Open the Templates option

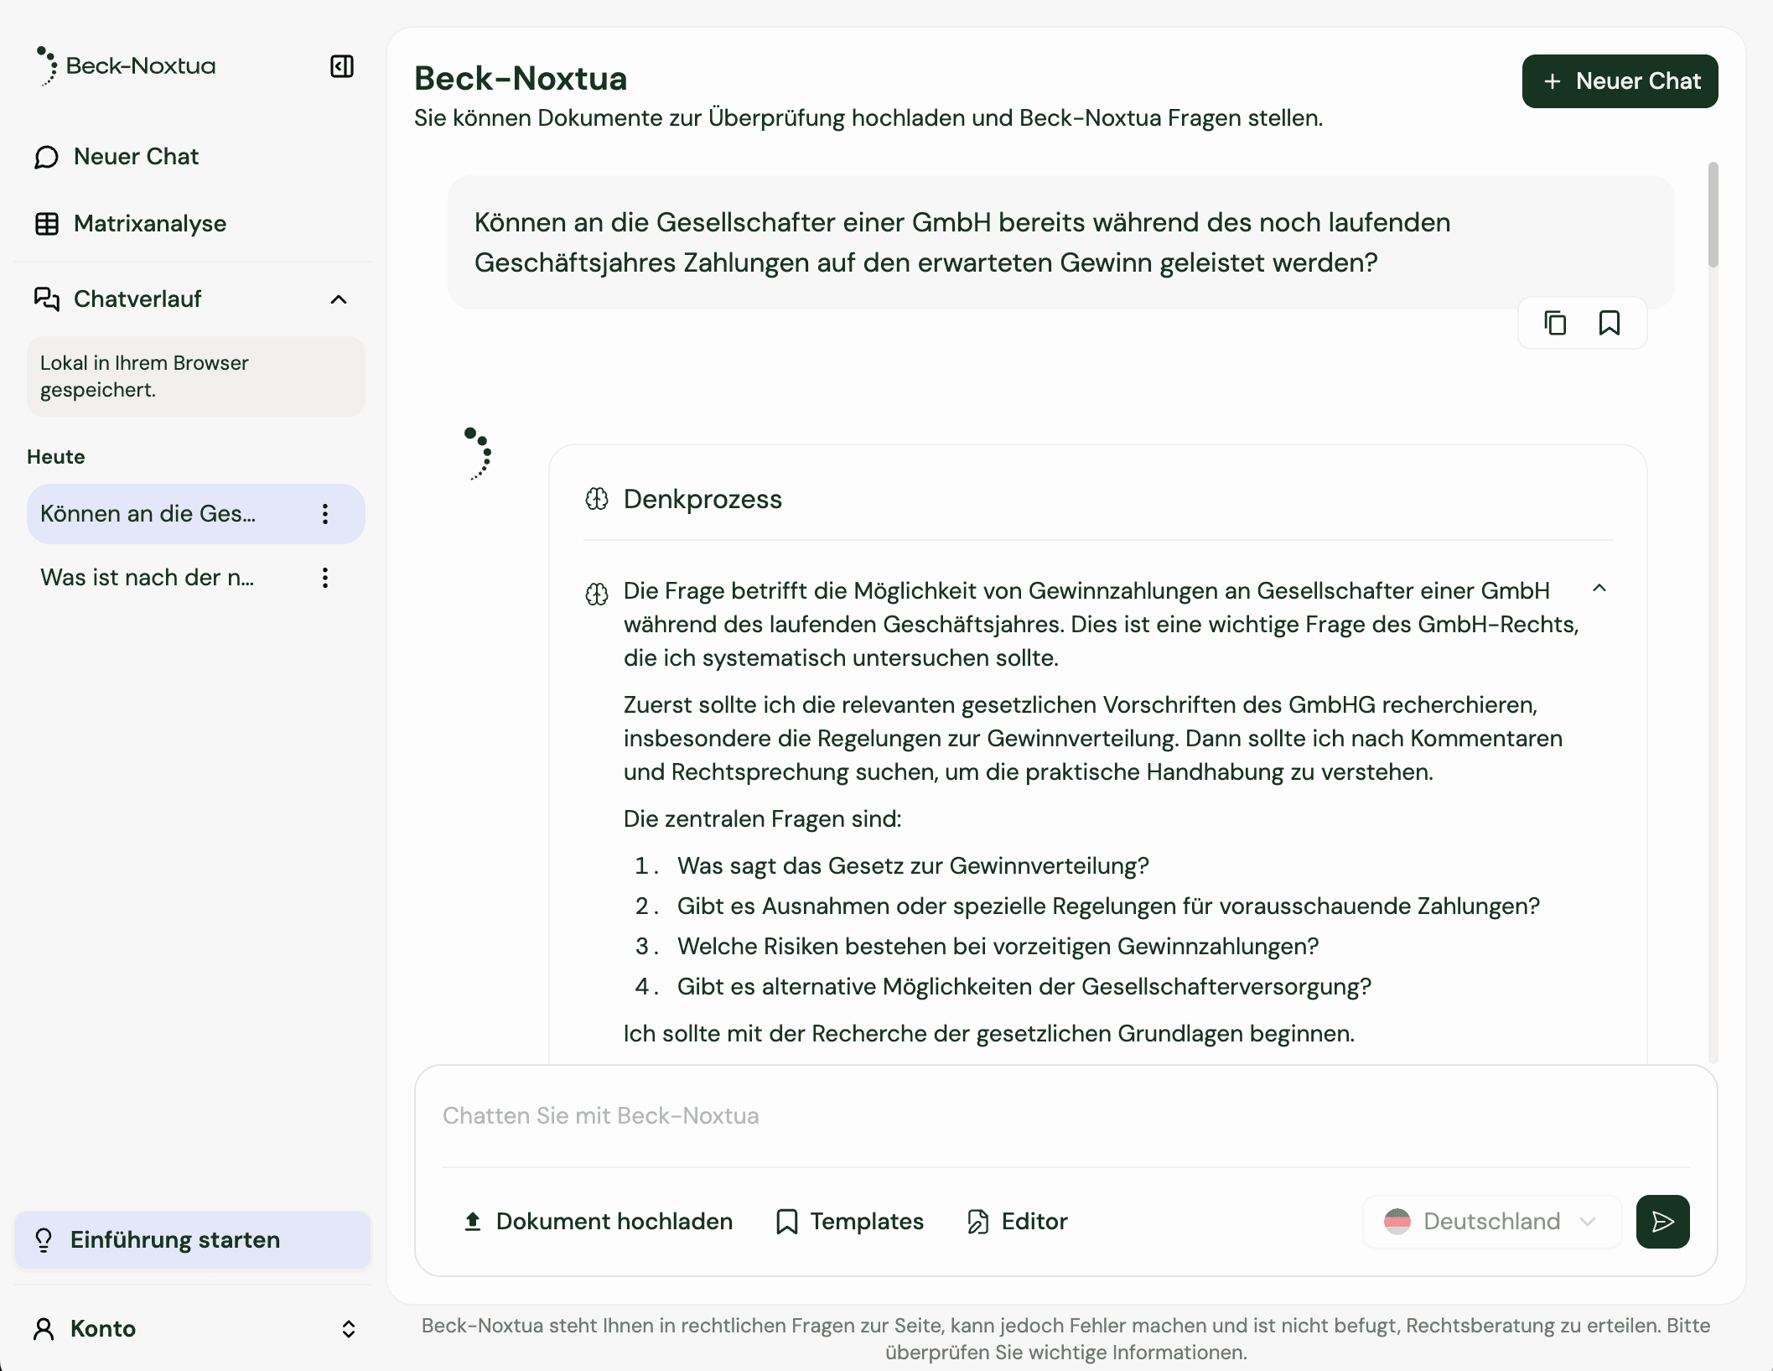click(x=850, y=1222)
